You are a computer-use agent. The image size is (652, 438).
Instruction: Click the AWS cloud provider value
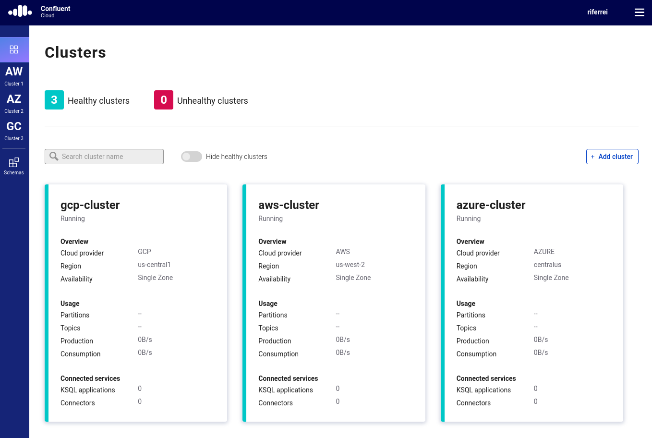343,252
